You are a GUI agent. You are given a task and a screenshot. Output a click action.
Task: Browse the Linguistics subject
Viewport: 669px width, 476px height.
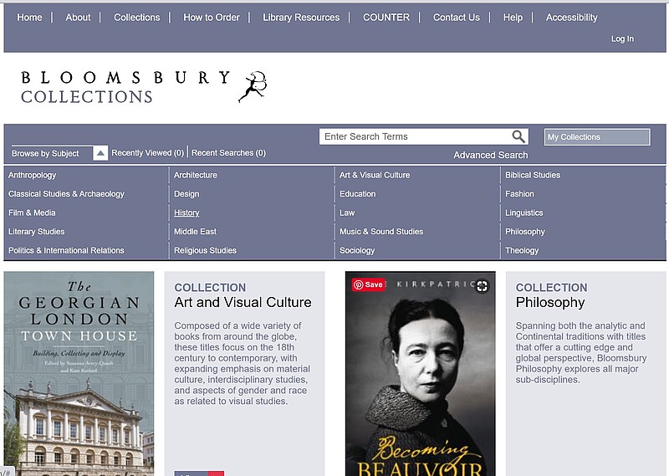[x=524, y=212]
